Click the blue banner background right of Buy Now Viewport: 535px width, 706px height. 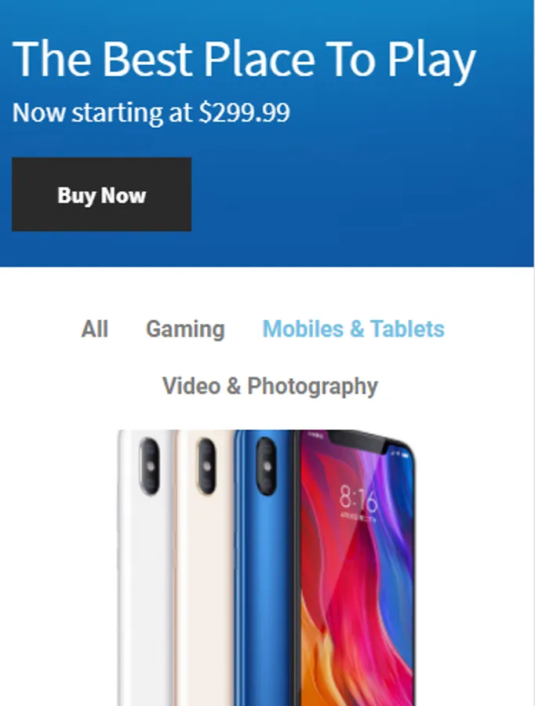click(360, 194)
